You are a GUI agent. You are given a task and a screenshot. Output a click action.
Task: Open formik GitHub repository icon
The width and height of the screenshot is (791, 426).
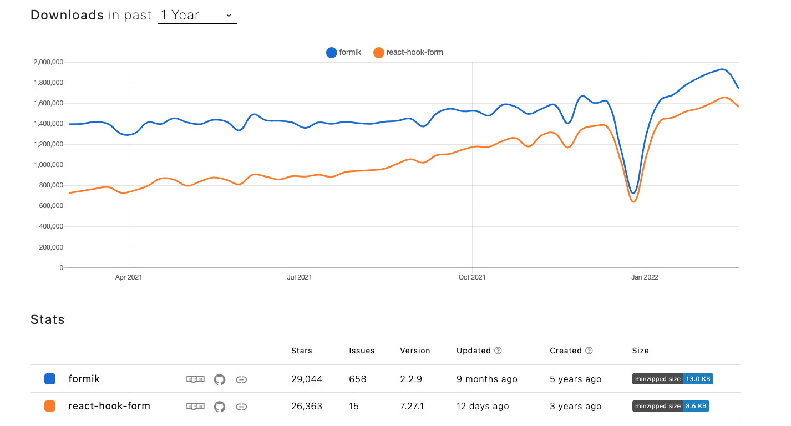click(220, 379)
